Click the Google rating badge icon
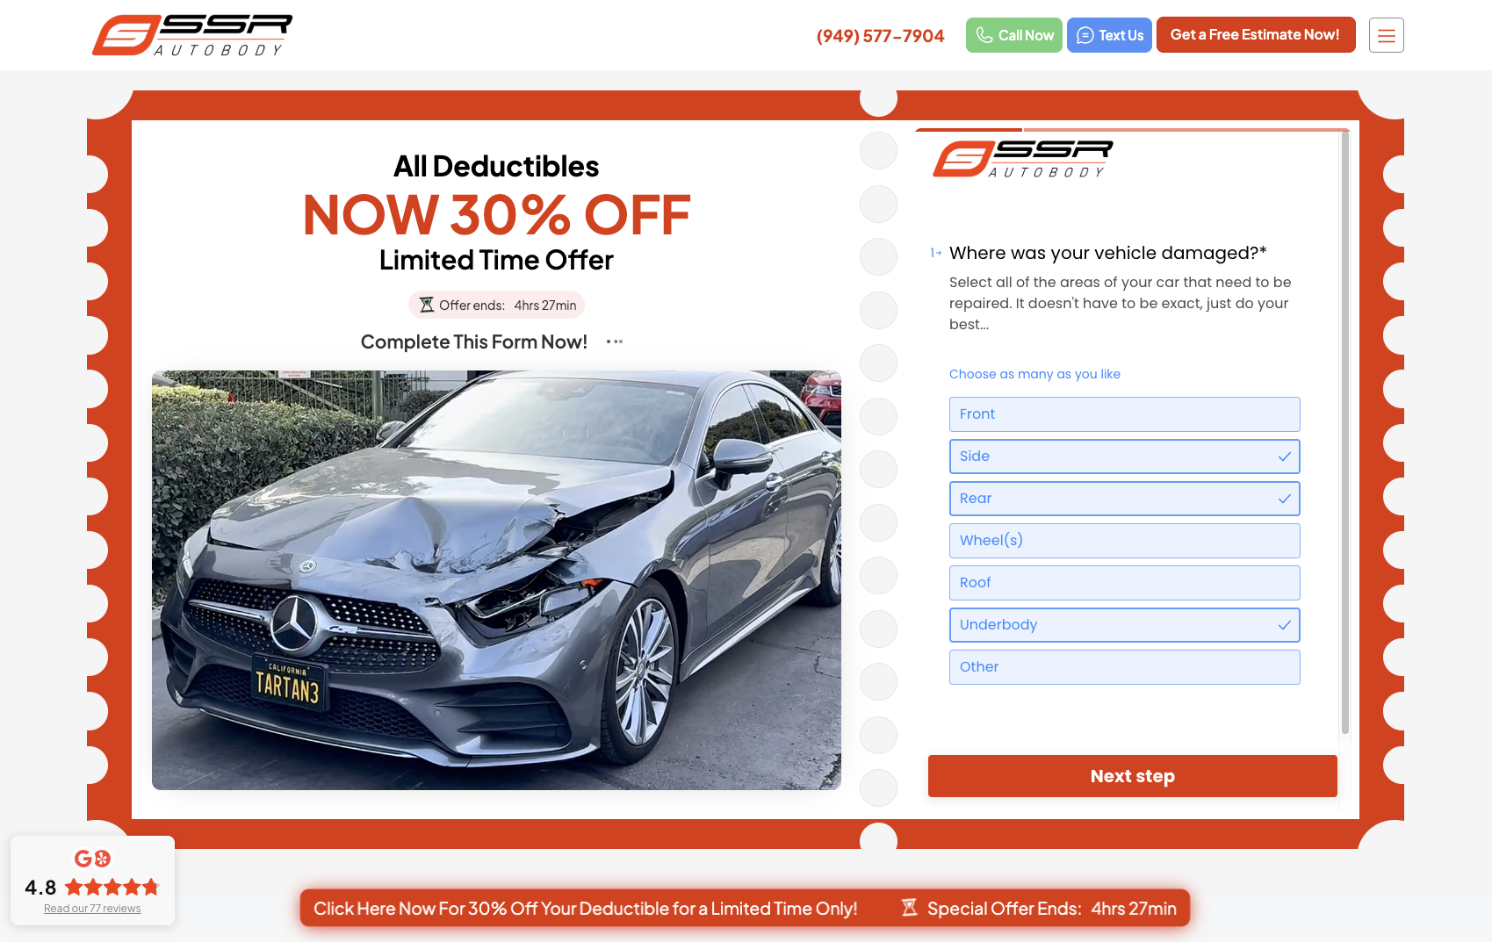Image resolution: width=1492 pixels, height=942 pixels. click(92, 858)
